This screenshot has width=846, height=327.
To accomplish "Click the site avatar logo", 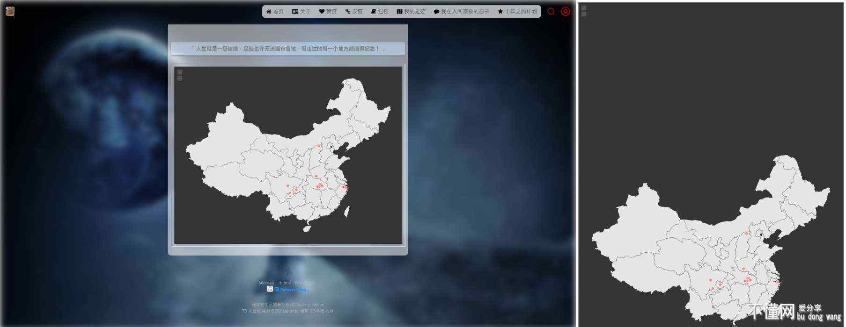I will (x=10, y=11).
